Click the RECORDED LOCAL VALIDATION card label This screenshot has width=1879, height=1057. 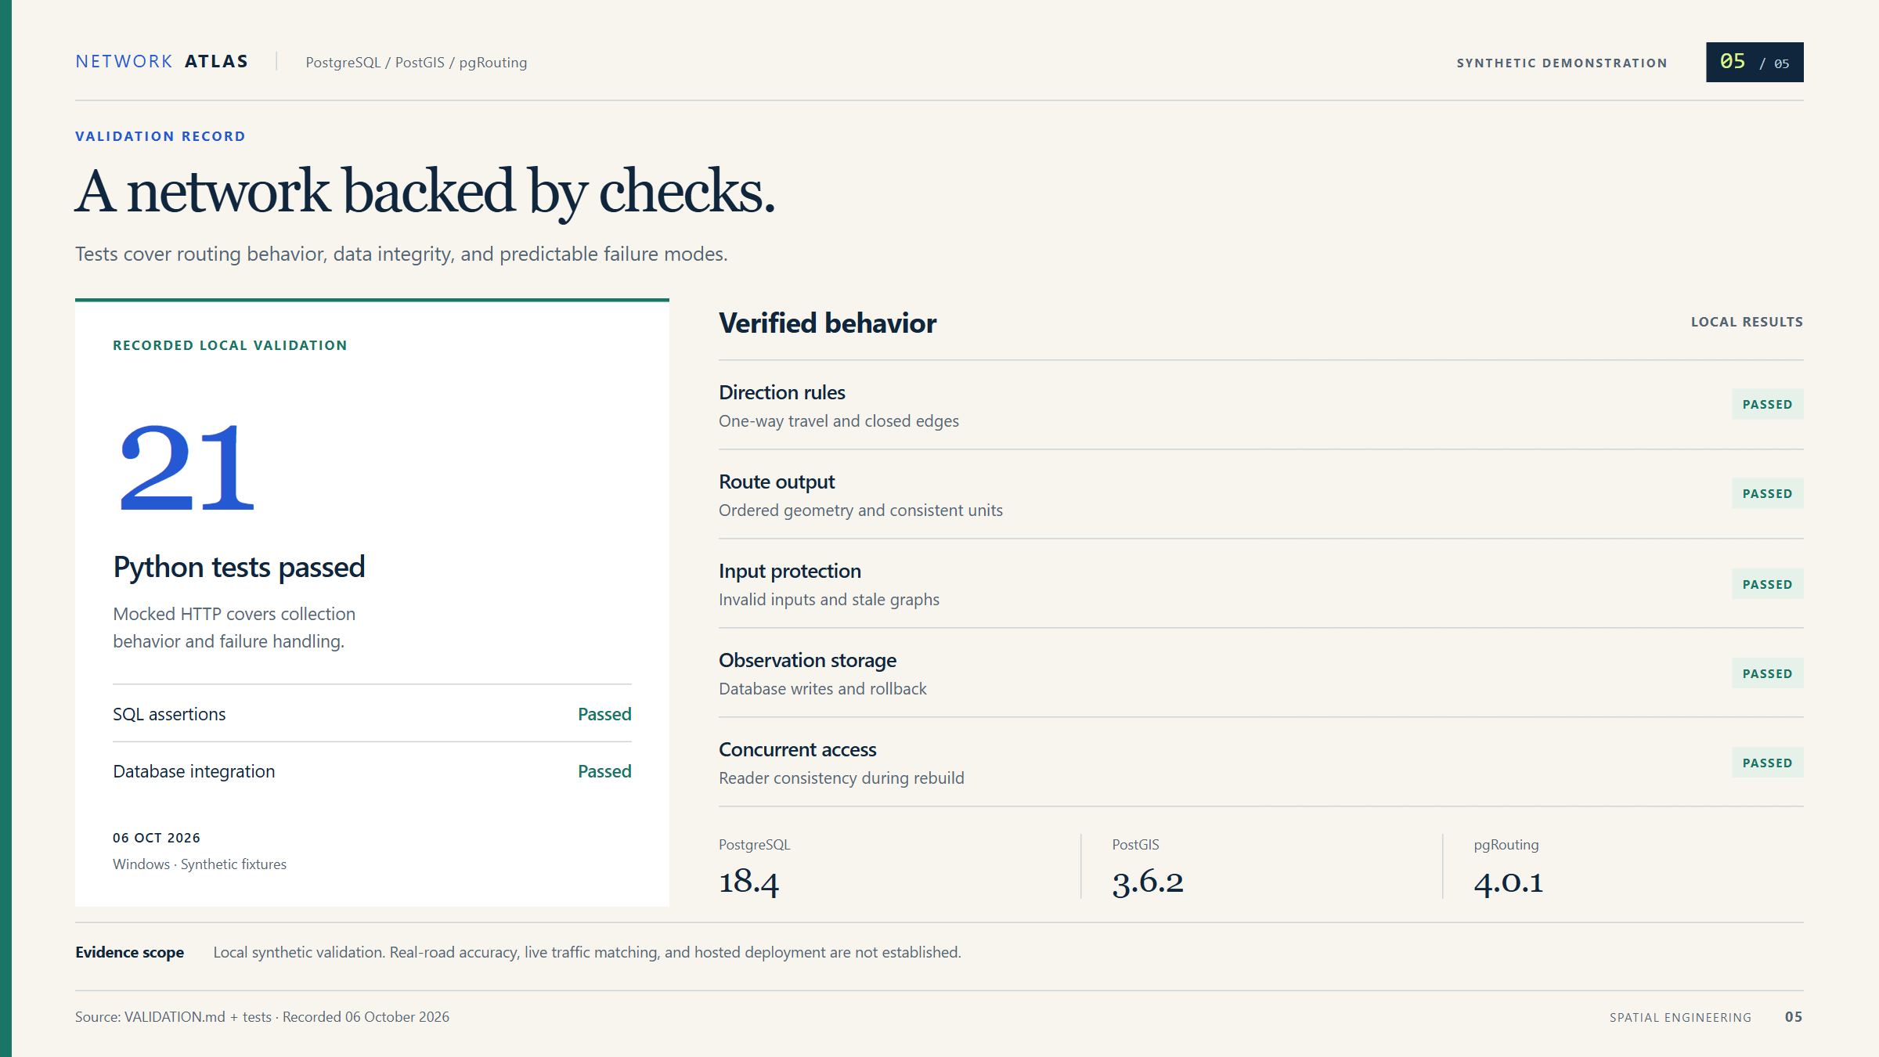(x=229, y=345)
